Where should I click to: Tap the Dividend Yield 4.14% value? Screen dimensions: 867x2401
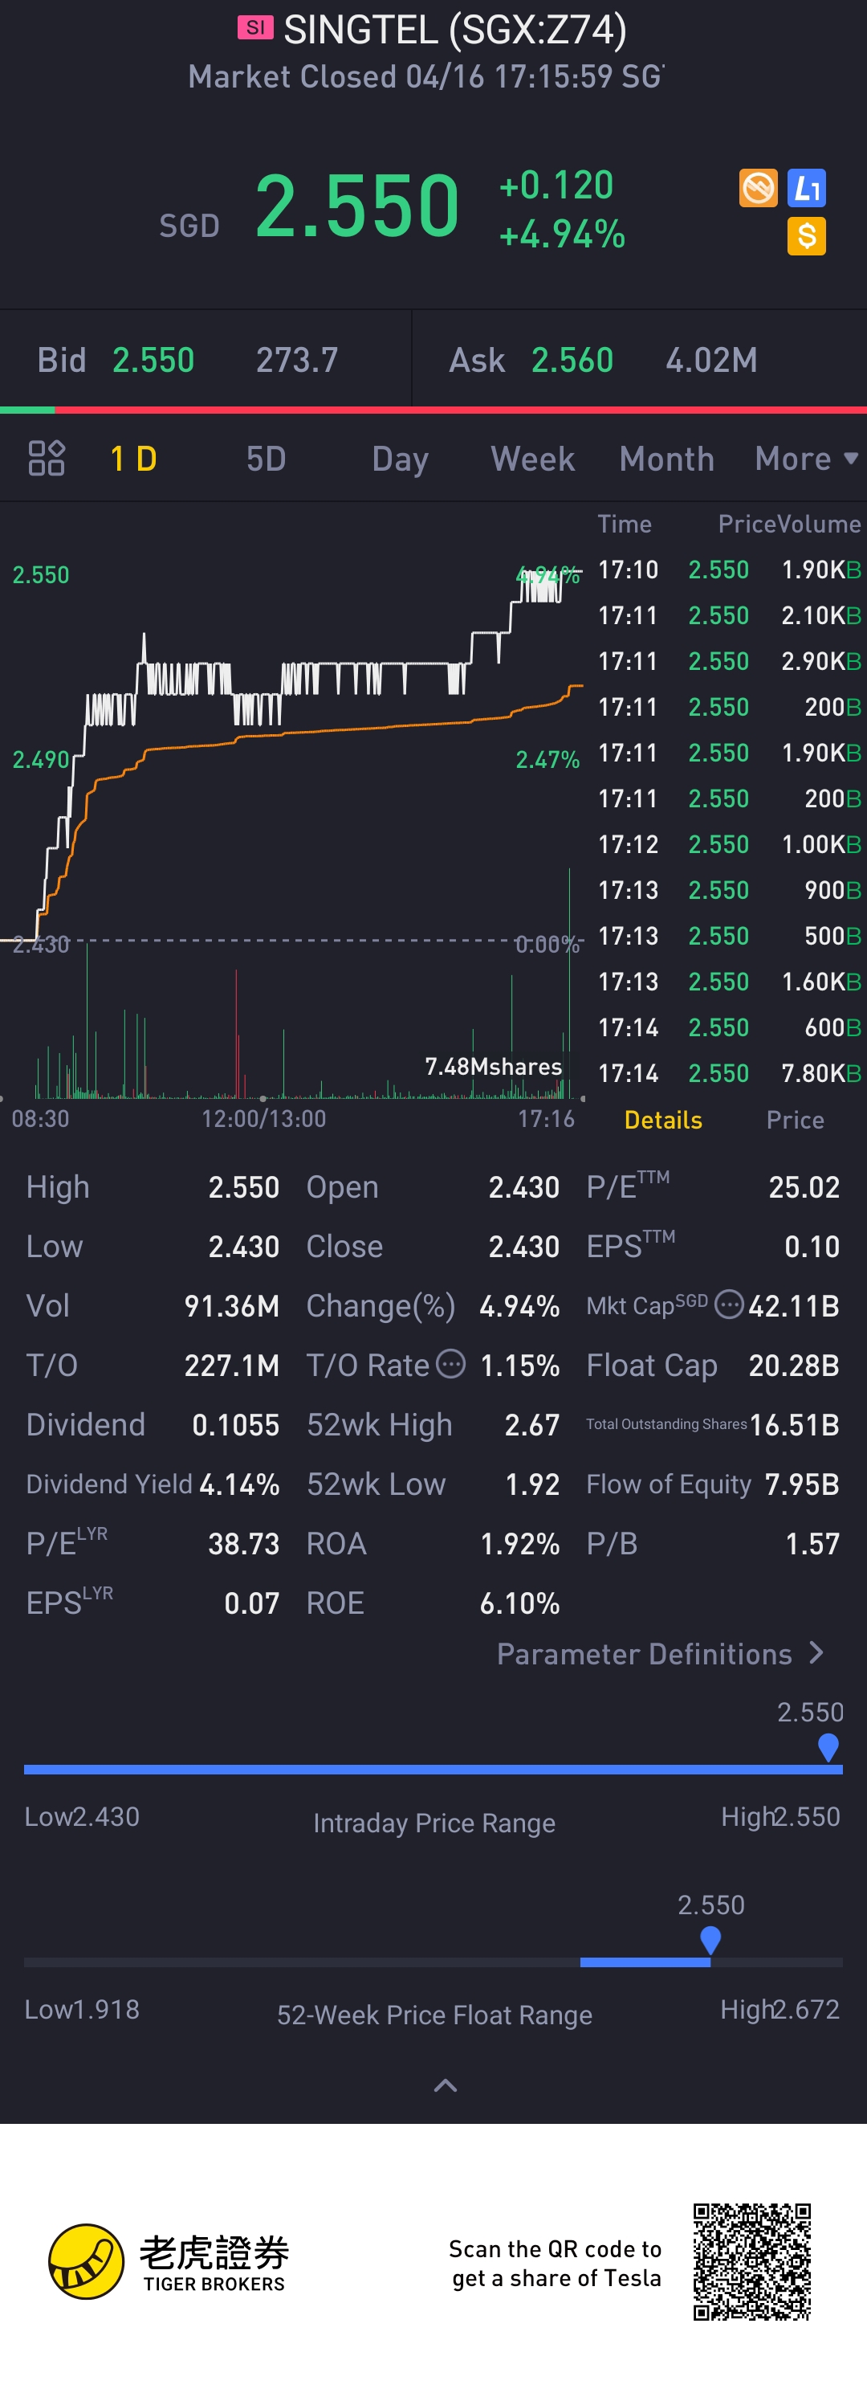pyautogui.click(x=239, y=1484)
